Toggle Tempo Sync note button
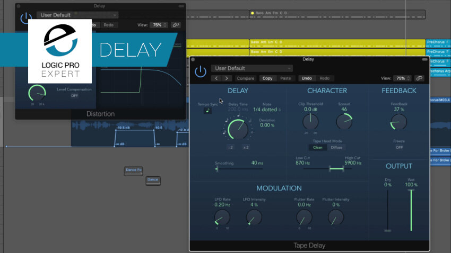The height and width of the screenshot is (253, 451). pos(207,111)
